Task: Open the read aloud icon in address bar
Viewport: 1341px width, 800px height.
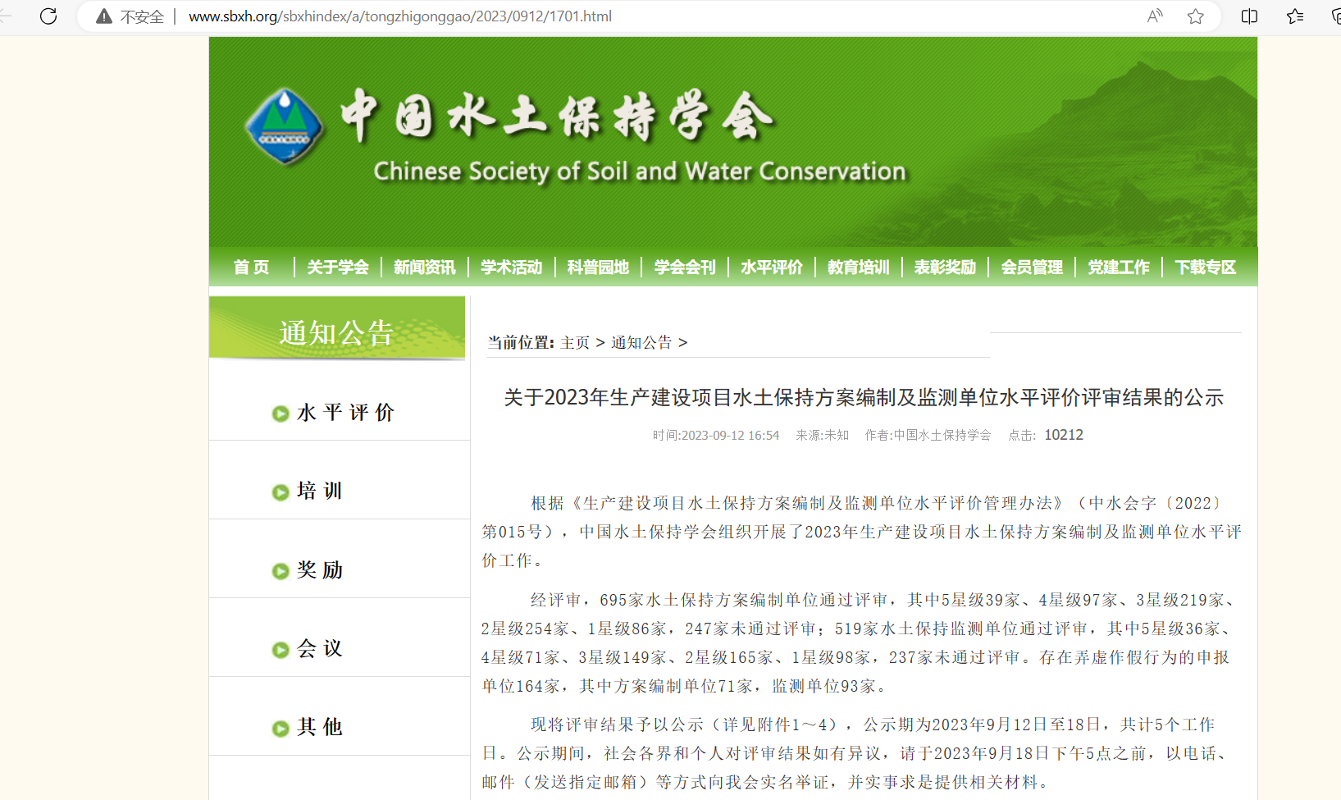Action: 1155,16
